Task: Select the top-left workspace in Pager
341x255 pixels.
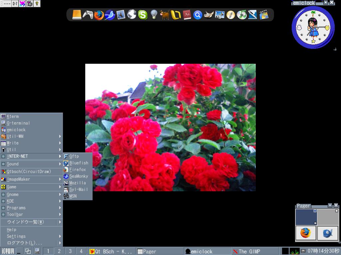Action: click(306, 217)
